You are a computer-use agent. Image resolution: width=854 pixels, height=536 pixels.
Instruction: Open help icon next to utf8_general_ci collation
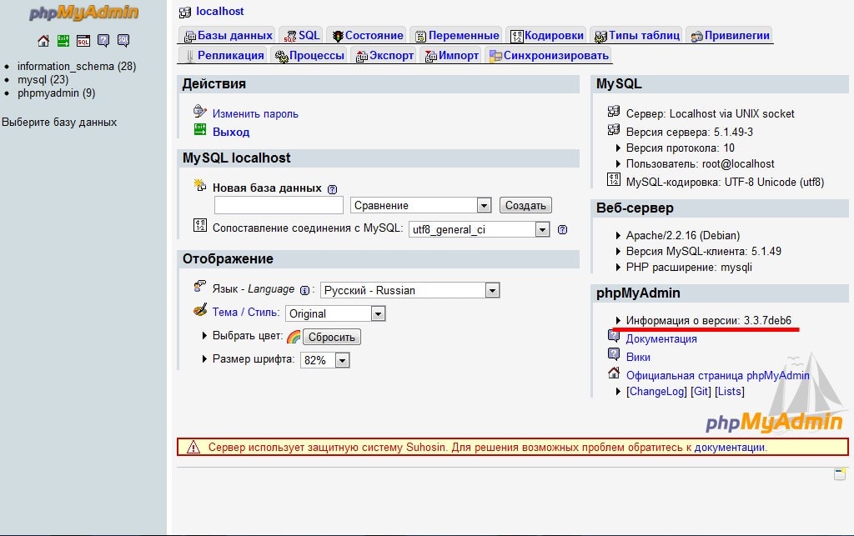point(563,229)
